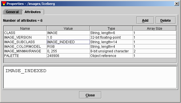Click the Array Size column header
The height and width of the screenshot is (103, 181).
pyautogui.click(x=155, y=28)
